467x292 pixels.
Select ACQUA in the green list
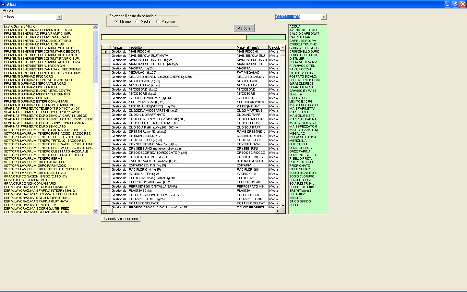click(295, 27)
